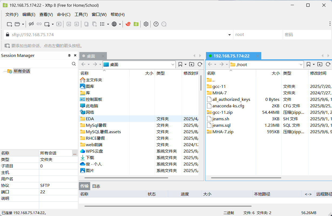Click the Open Session folder icon
This screenshot has height=216, width=332.
17,24
